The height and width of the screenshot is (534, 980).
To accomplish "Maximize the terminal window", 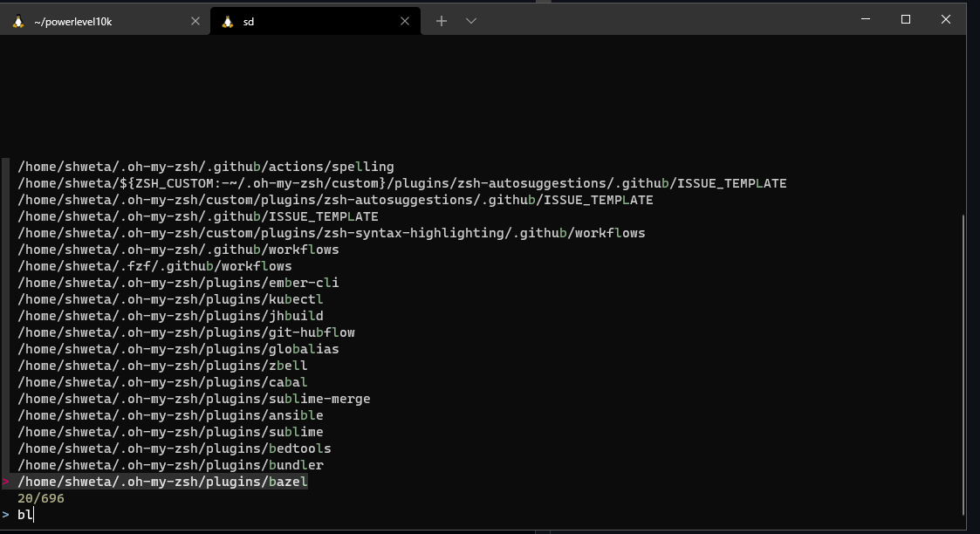I will coord(906,19).
